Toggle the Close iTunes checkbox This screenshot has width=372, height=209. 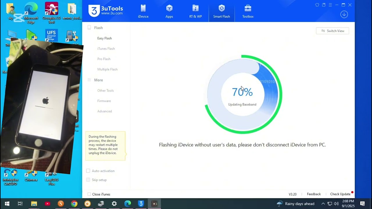pyautogui.click(x=89, y=194)
